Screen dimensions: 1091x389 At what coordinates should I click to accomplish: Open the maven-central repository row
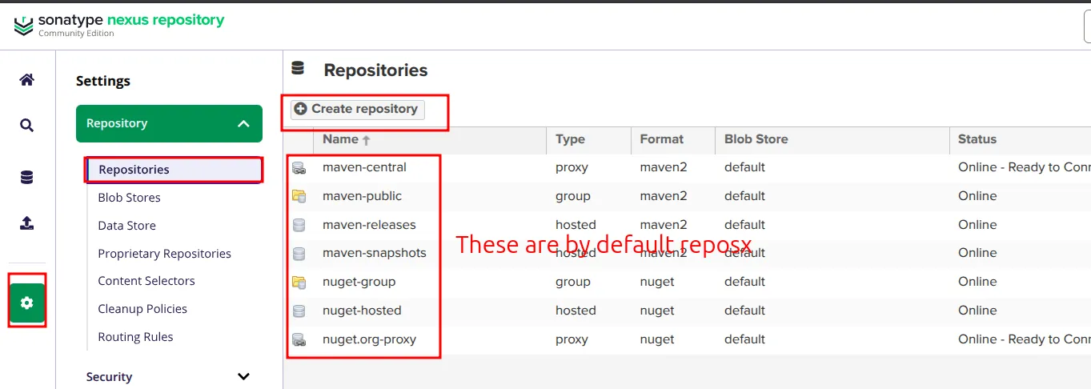(x=688, y=167)
